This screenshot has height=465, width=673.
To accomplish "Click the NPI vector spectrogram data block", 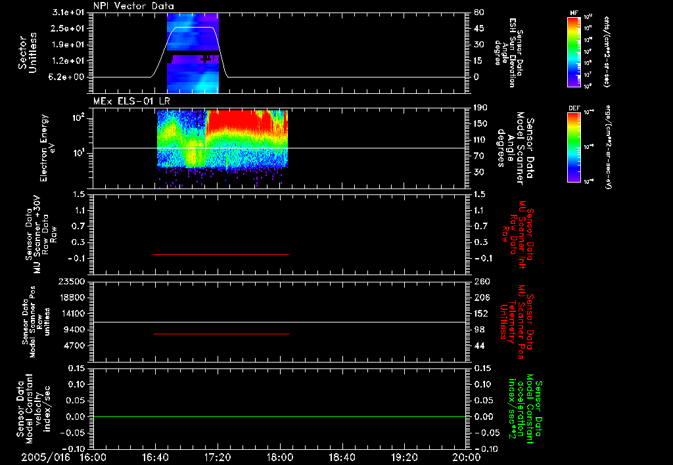I will pyautogui.click(x=193, y=53).
